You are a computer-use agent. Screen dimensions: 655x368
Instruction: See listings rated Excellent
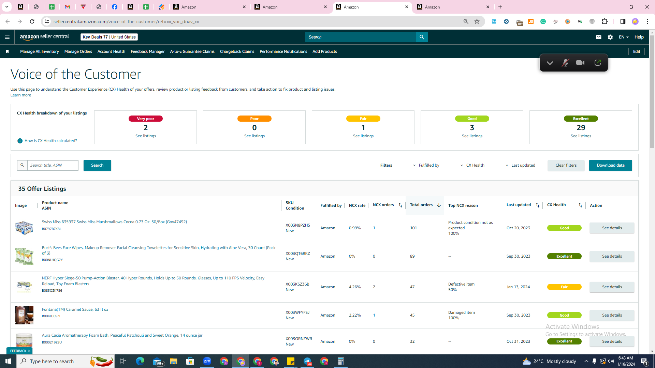click(x=581, y=136)
